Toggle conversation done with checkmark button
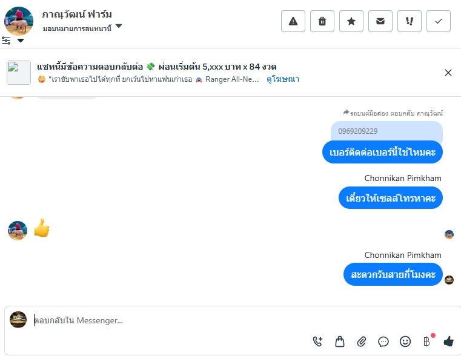 tap(439, 21)
